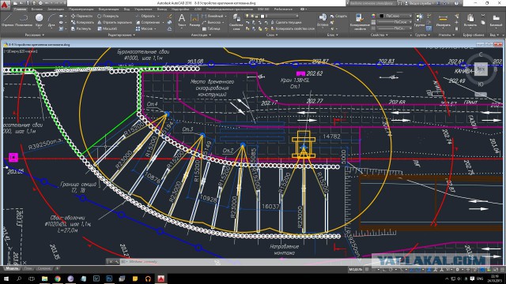Expand the Рисование panel
Image resolution: width=506 pixels, height=284 pixels.
click(34, 35)
